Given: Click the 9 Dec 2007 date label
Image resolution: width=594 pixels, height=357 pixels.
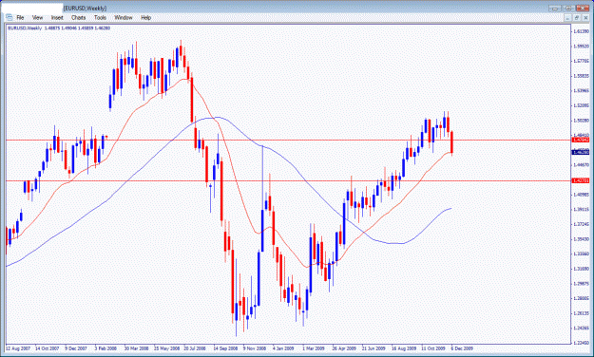Looking at the screenshot, I should [x=76, y=348].
